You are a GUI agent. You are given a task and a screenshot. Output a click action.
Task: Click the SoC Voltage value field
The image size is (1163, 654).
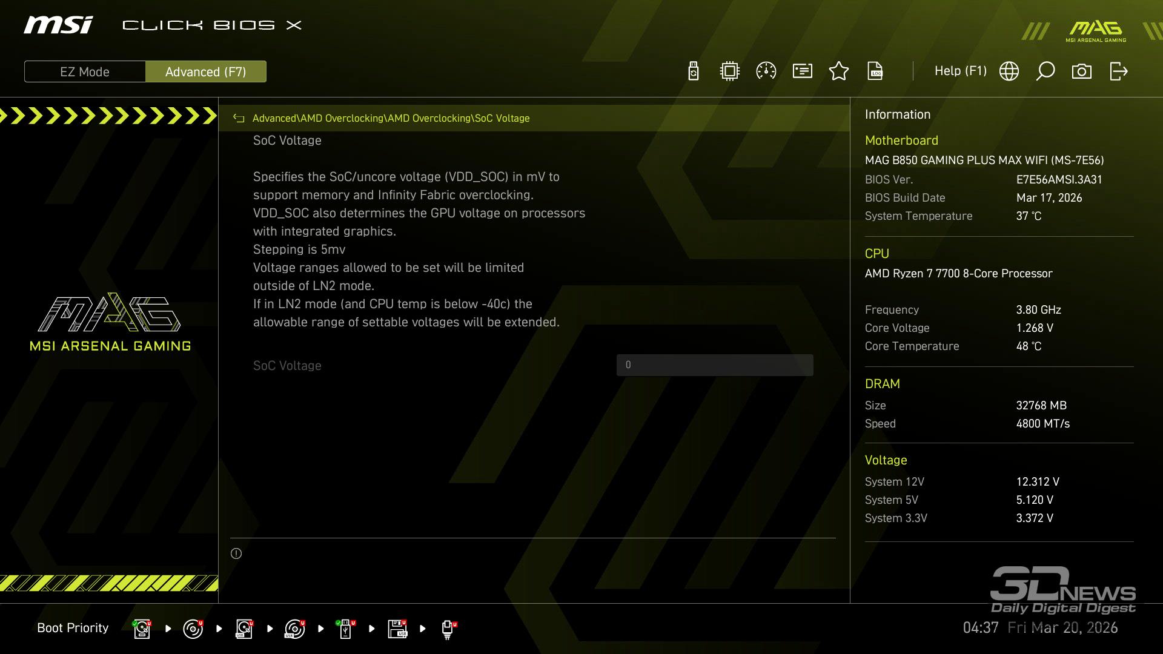tap(715, 365)
